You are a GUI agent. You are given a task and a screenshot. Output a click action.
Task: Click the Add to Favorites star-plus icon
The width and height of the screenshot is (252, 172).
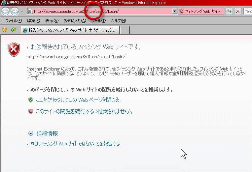point(14,30)
